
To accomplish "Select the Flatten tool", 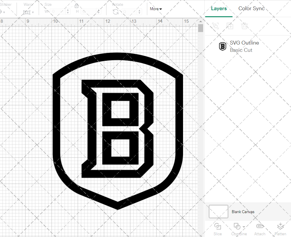I will (280, 229).
